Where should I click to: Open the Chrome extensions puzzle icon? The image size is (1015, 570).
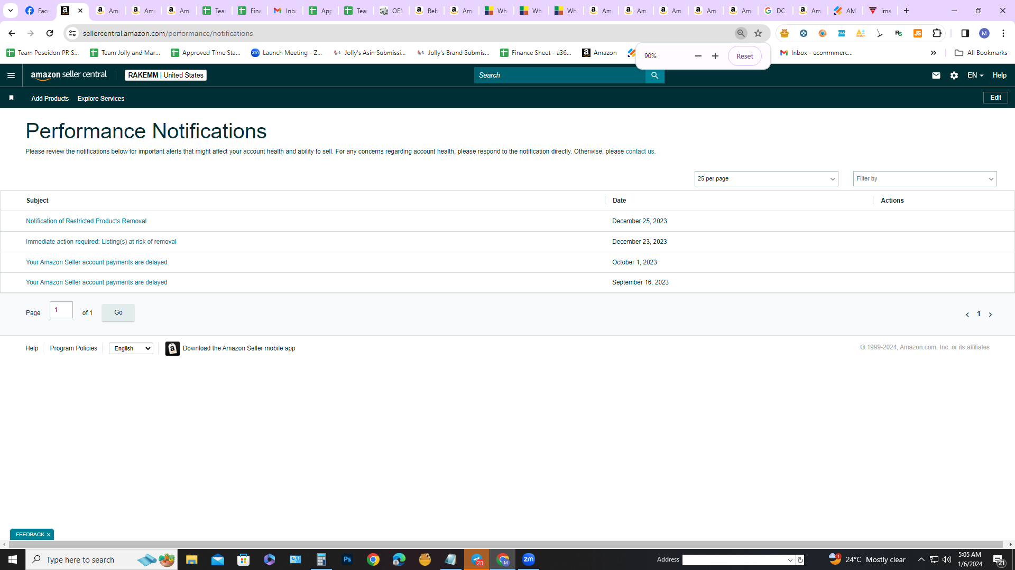[937, 33]
